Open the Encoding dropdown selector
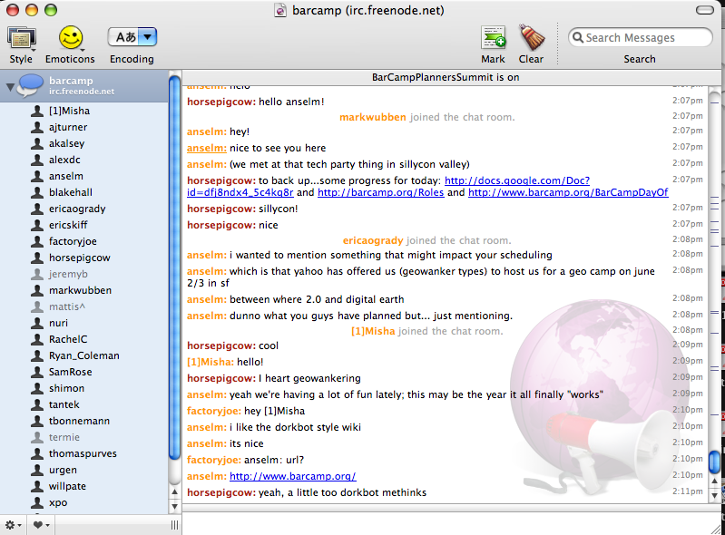 (x=132, y=37)
